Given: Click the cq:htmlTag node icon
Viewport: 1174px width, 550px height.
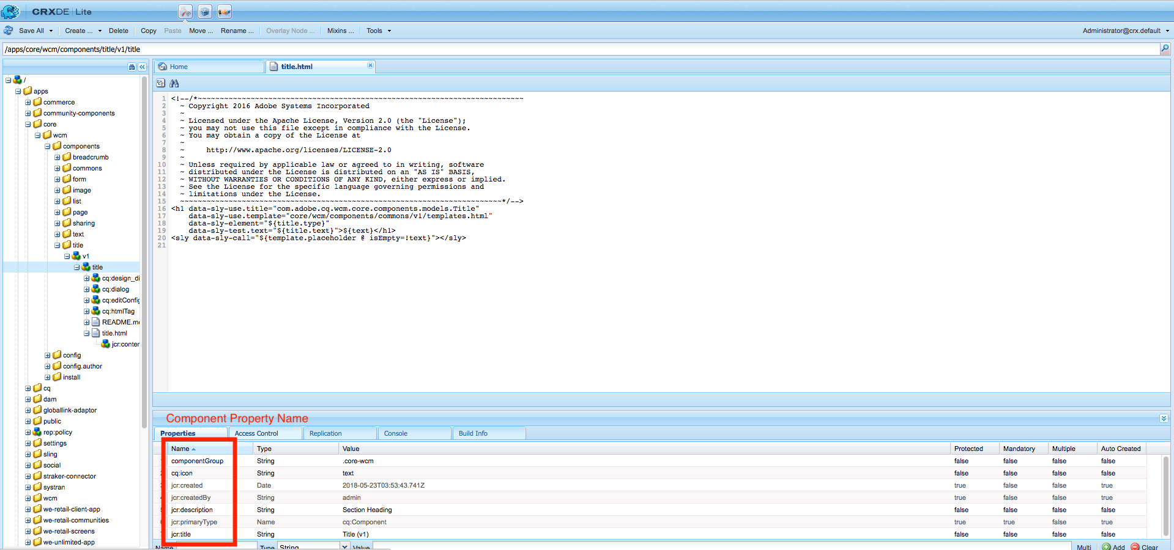Looking at the screenshot, I should click(96, 311).
